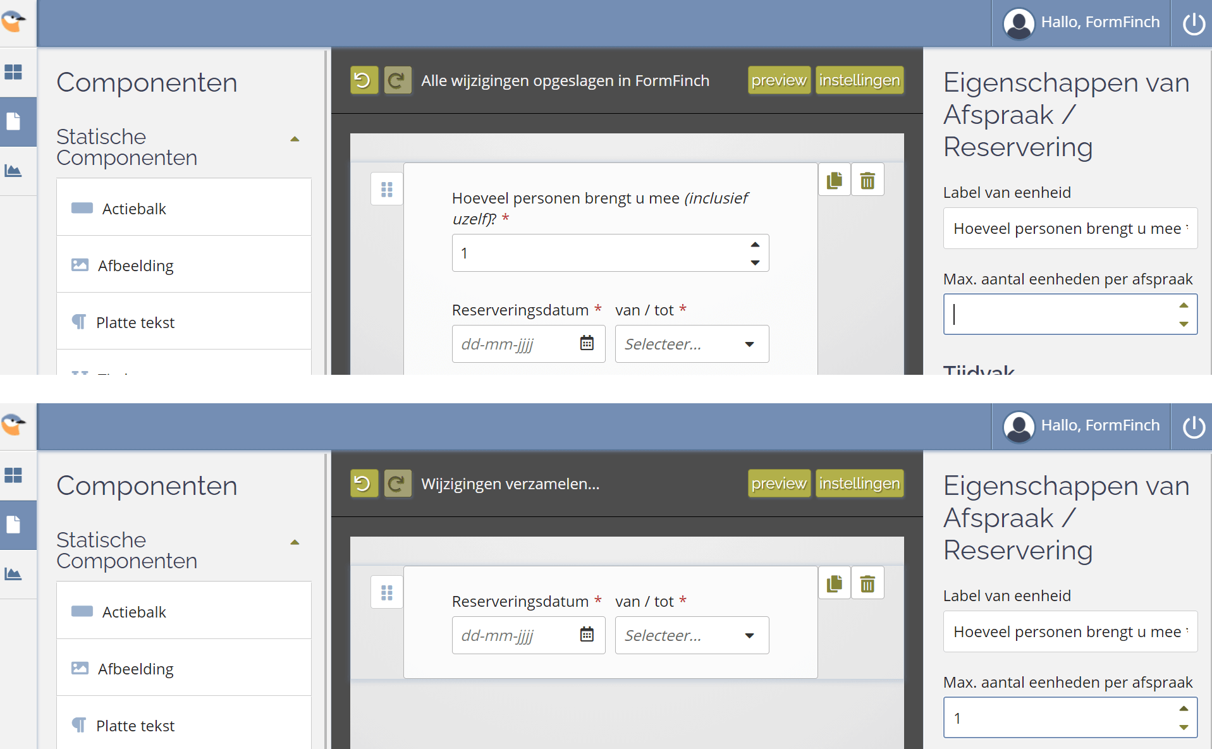
Task: Click the preview button in bottom screenshot
Action: click(x=779, y=484)
